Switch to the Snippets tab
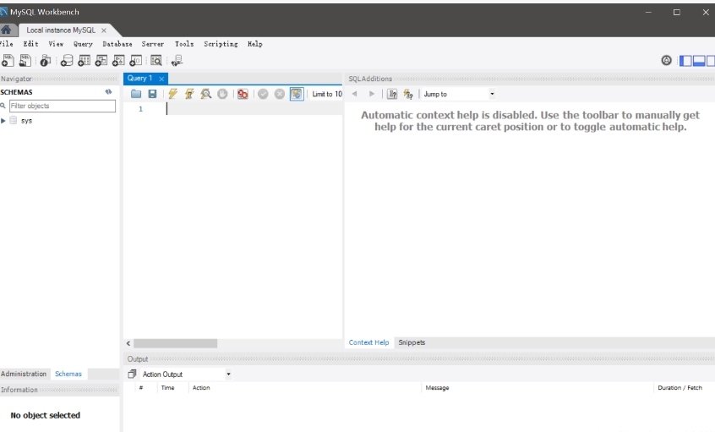This screenshot has height=432, width=715. pos(412,342)
